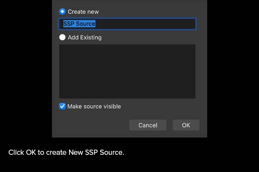Click the highlighted SSP Source text

79,24
